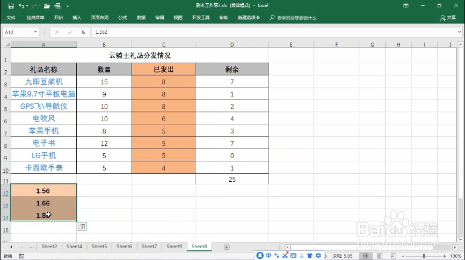Viewport: 465px width, 260px height.
Task: Click the Ribbon Display Options icon
Action: (x=406, y=5)
